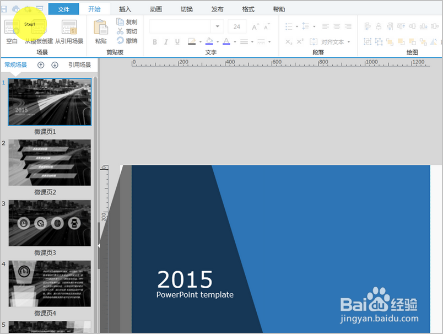443x334 pixels.
Task: Open the 帮助 tab
Action: tap(279, 9)
